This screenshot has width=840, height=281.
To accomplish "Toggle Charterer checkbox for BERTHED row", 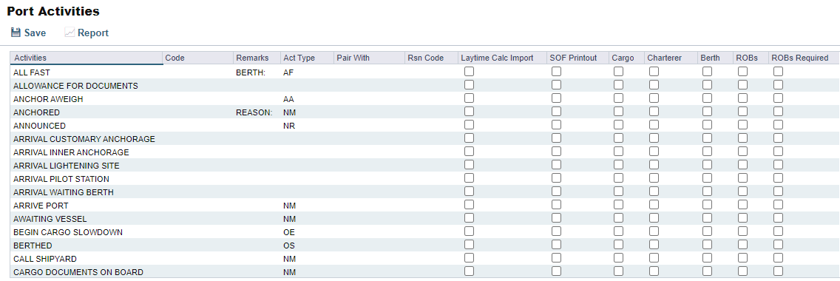I will pos(654,245).
